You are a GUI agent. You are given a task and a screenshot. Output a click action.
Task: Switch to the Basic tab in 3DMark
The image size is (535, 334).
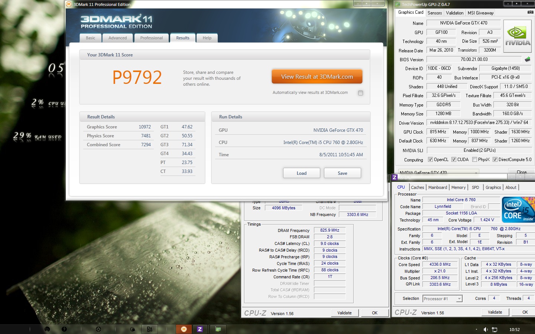coord(91,38)
